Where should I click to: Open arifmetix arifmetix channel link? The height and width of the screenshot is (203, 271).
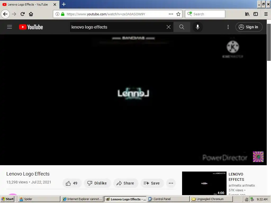(x=242, y=185)
